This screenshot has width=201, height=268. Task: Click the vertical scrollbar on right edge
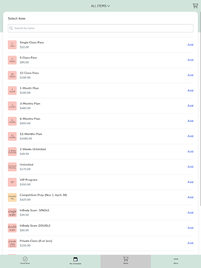200,108
